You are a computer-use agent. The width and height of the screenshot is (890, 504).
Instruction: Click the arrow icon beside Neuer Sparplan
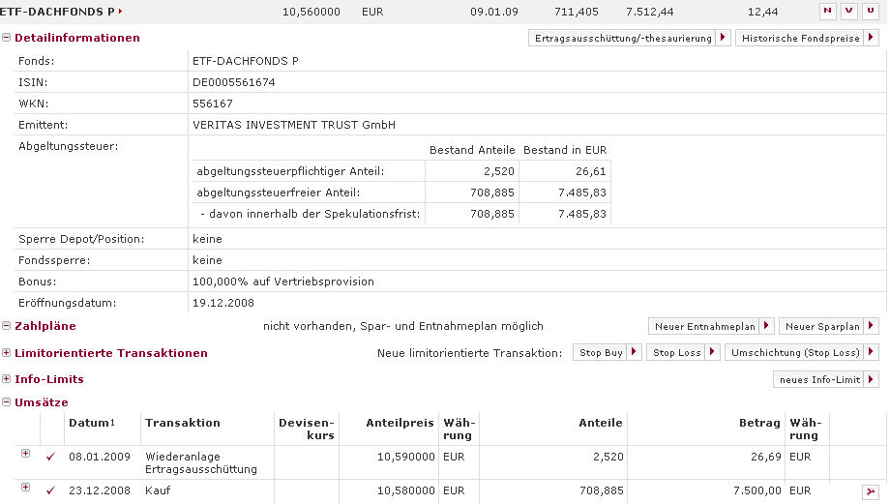pos(873,326)
